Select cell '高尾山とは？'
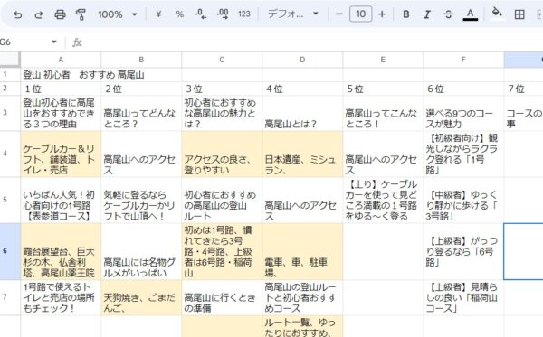Image resolution: width=543 pixels, height=337 pixels. [302, 113]
